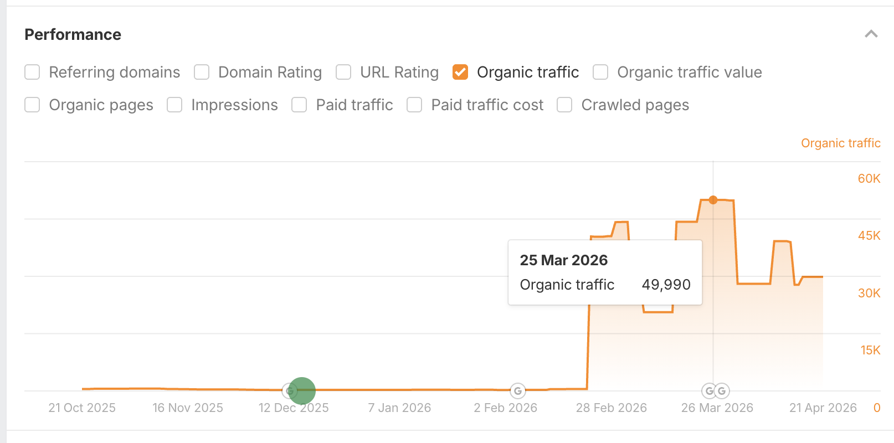Tick the Domain Rating checkbox
The image size is (894, 443).
coord(202,73)
